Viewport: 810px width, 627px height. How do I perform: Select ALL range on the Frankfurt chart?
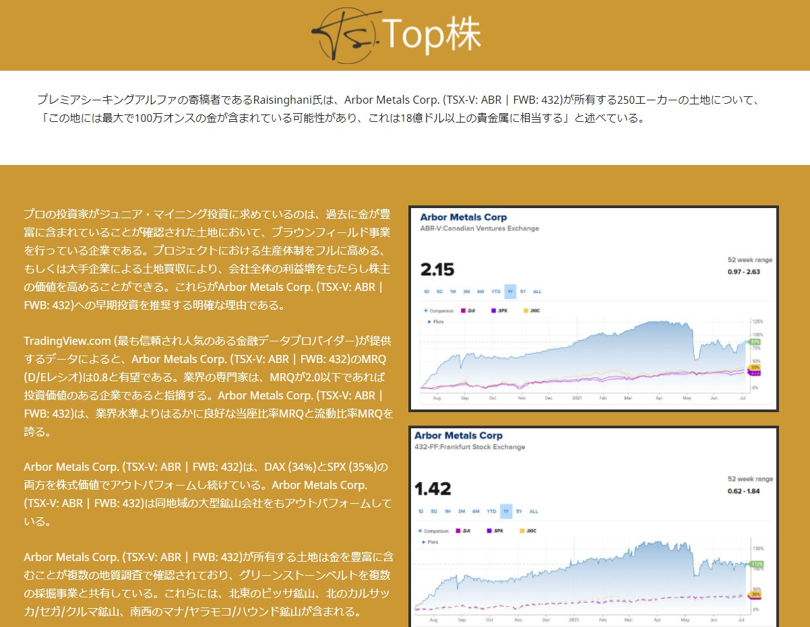click(x=534, y=511)
